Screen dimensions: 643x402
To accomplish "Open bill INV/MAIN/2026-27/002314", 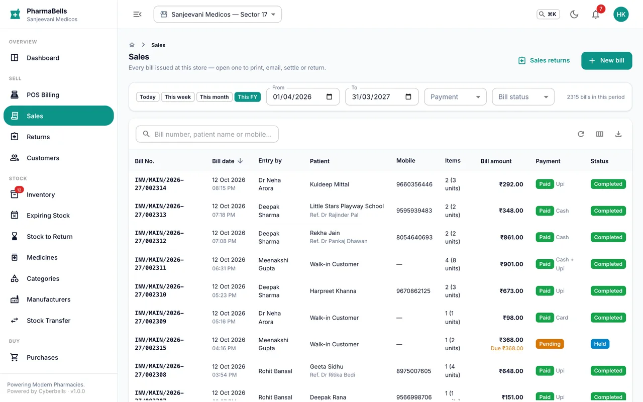I will 159,184.
